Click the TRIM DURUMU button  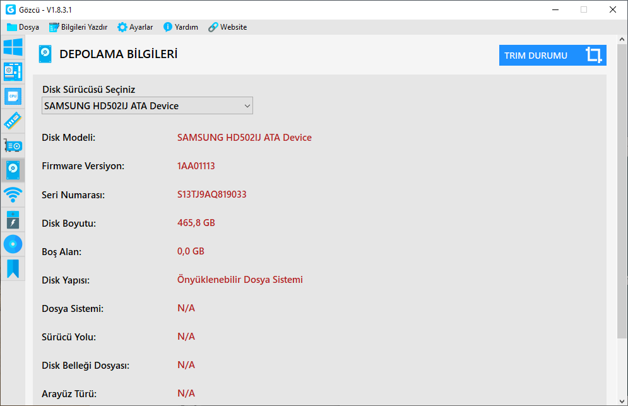click(553, 56)
